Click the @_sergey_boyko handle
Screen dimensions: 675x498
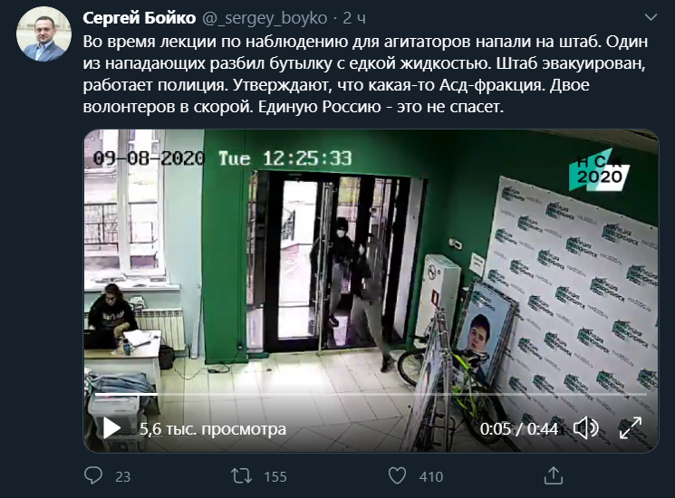click(x=265, y=18)
